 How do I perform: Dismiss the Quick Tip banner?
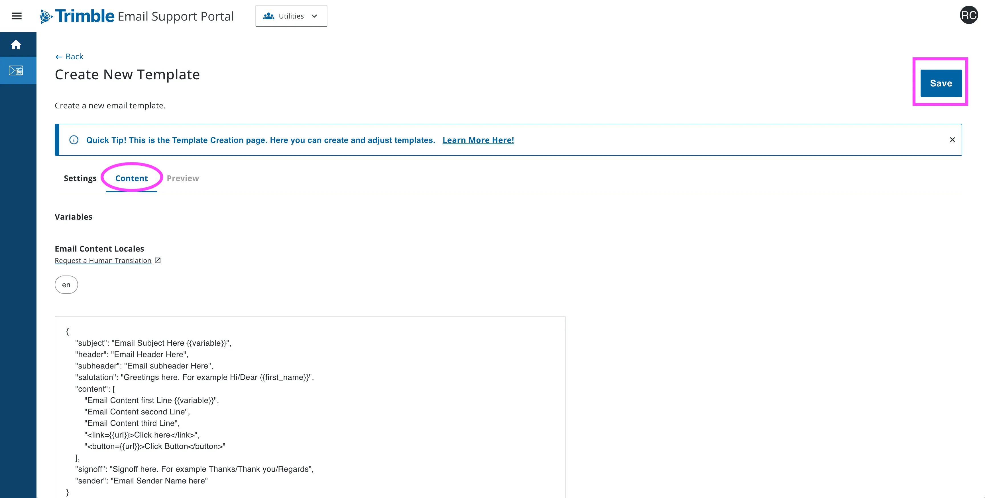(952, 140)
